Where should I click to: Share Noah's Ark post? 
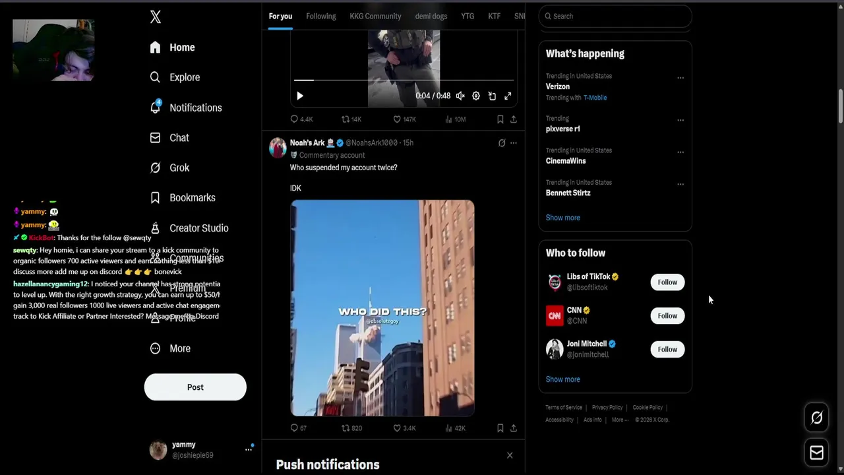point(514,428)
